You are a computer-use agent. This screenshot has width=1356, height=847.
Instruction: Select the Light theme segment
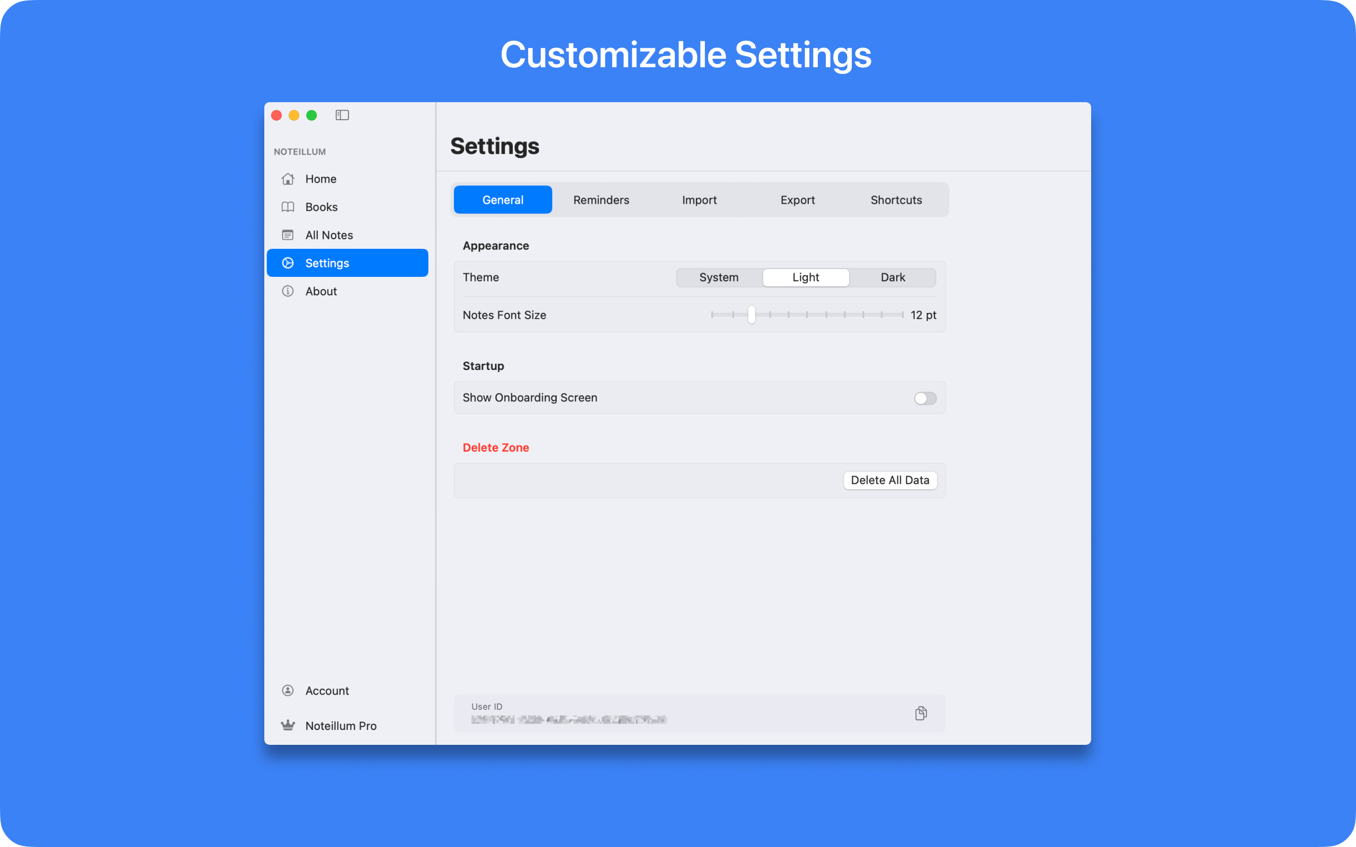click(805, 277)
